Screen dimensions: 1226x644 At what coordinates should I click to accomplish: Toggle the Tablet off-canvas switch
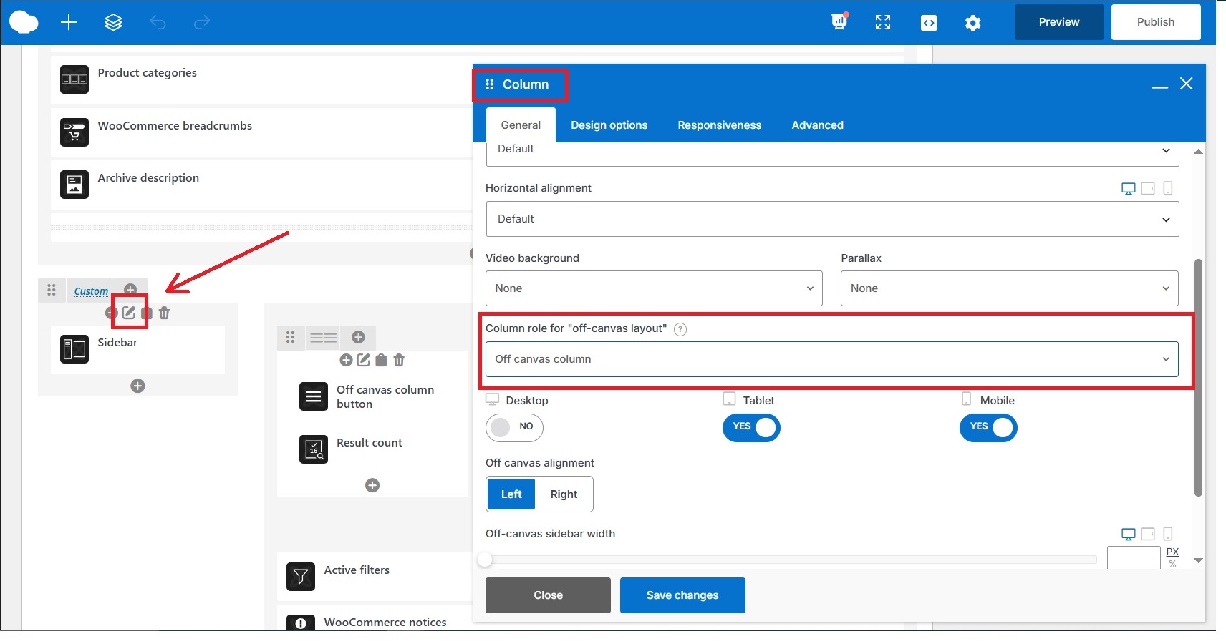[751, 427]
